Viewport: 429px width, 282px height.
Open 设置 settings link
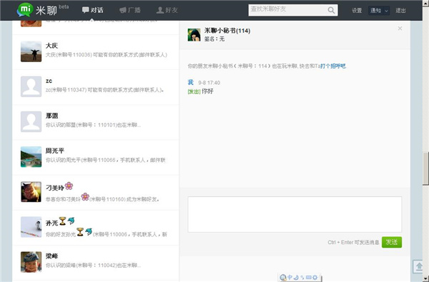point(357,11)
